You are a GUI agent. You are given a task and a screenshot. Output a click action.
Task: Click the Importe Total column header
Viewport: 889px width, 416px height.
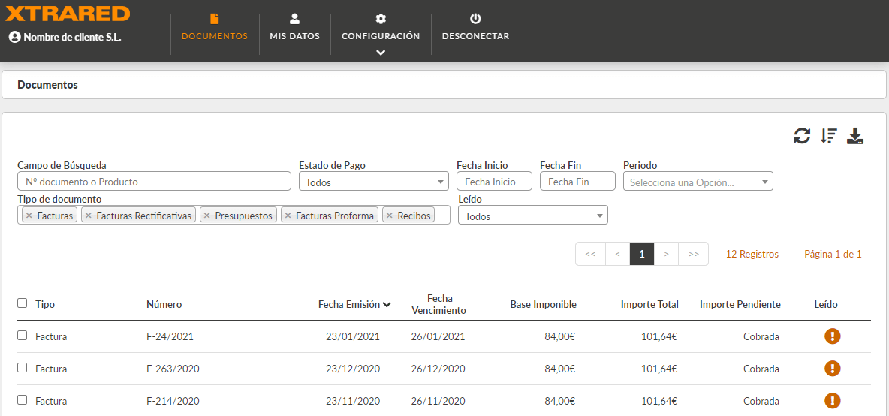(649, 304)
